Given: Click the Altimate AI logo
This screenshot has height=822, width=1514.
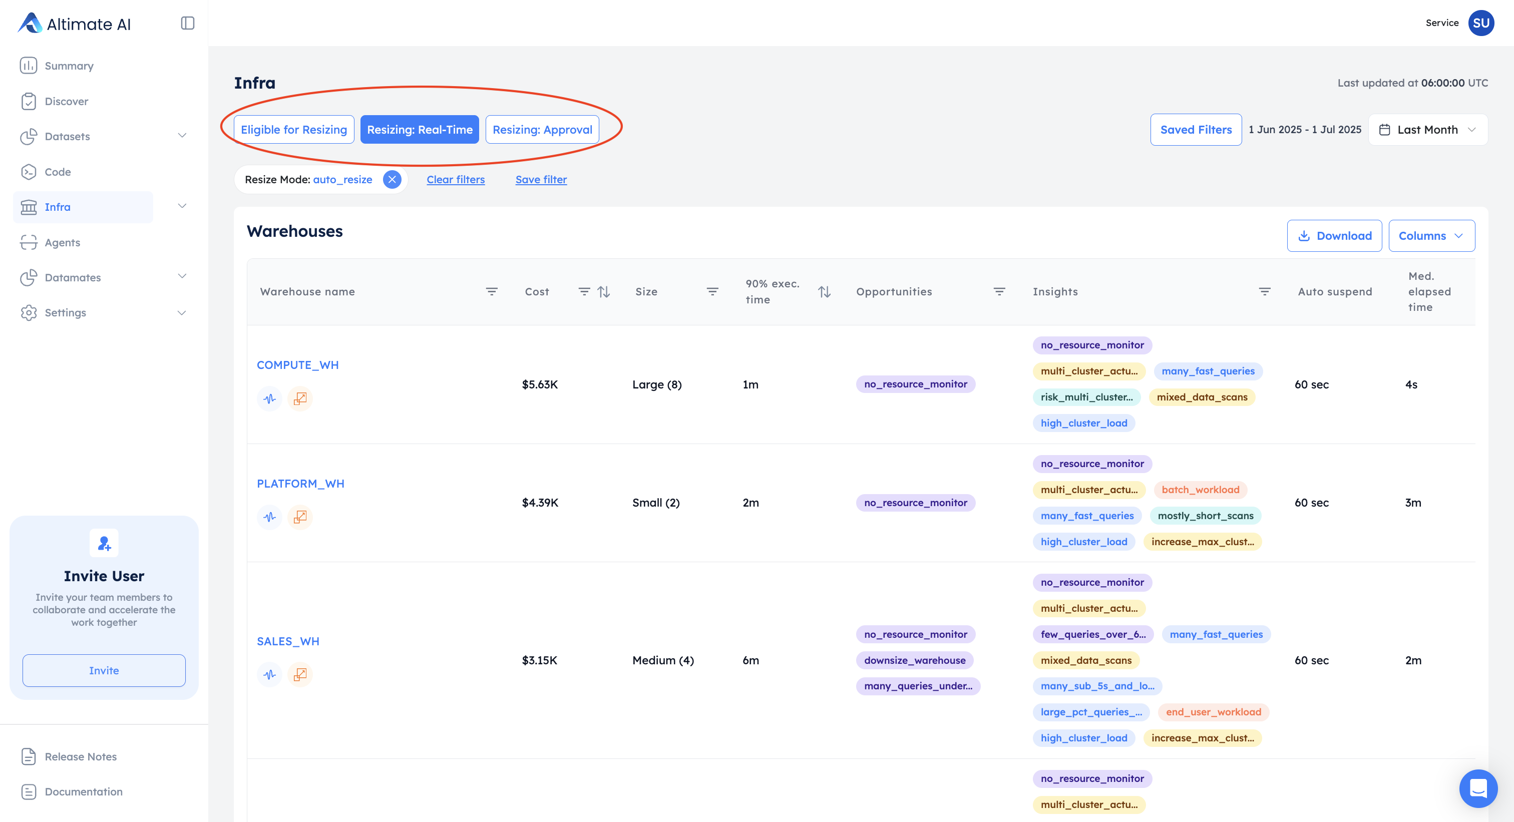Looking at the screenshot, I should tap(74, 24).
